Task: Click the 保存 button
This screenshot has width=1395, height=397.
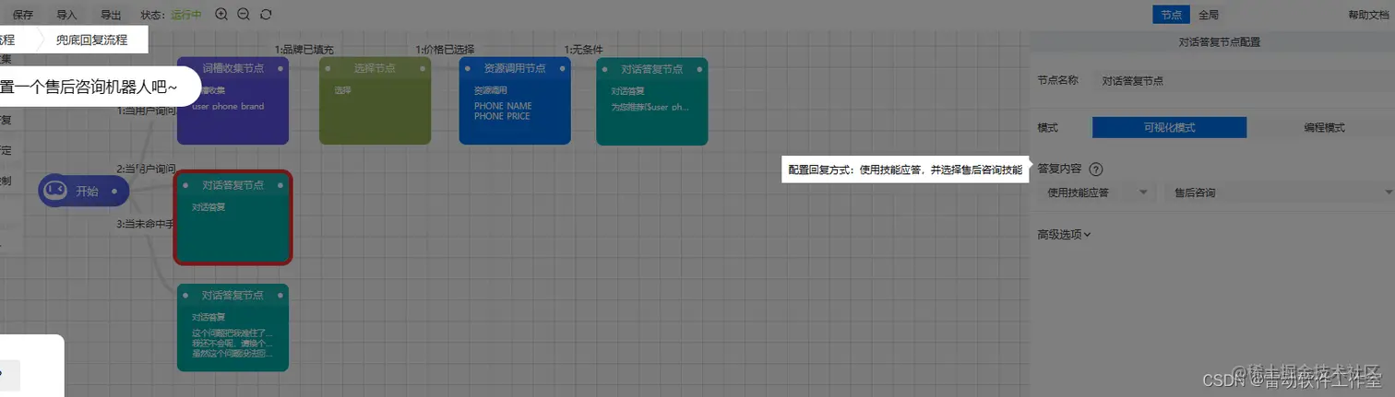Action: point(23,15)
